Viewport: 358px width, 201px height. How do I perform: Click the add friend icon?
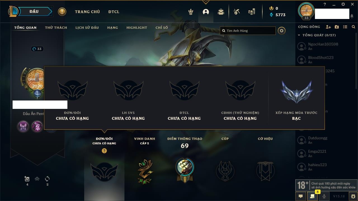tap(328, 27)
